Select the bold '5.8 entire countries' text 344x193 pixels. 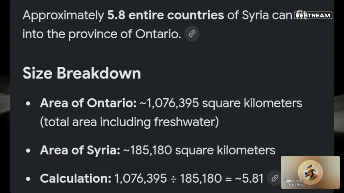pos(166,16)
